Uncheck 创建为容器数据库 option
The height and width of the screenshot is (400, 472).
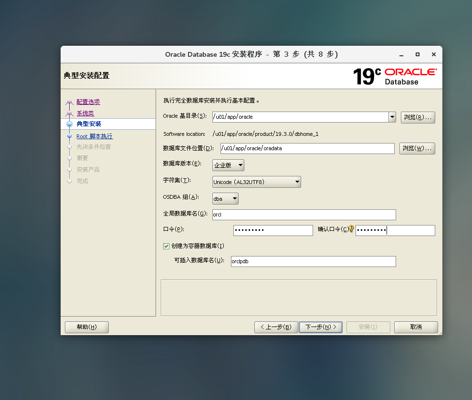point(166,246)
